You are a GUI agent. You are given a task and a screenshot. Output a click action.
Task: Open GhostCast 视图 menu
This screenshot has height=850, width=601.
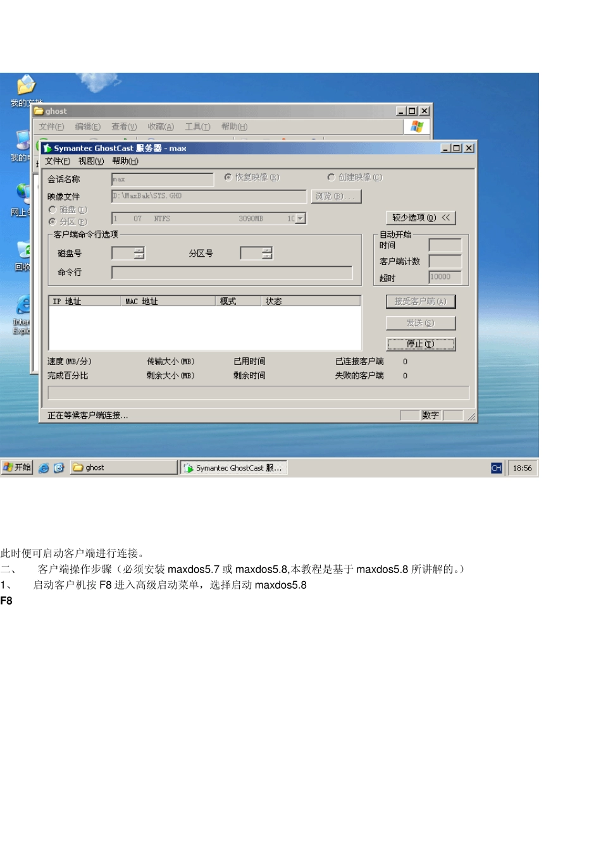coord(91,161)
